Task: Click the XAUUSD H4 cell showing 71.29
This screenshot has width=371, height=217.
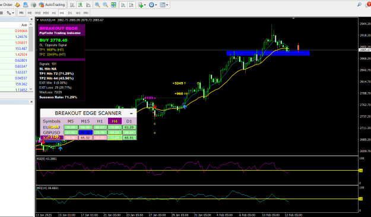Action: click(x=115, y=138)
